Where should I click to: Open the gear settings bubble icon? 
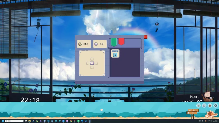click(x=215, y=105)
